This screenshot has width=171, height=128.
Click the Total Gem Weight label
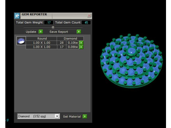pos(29,22)
